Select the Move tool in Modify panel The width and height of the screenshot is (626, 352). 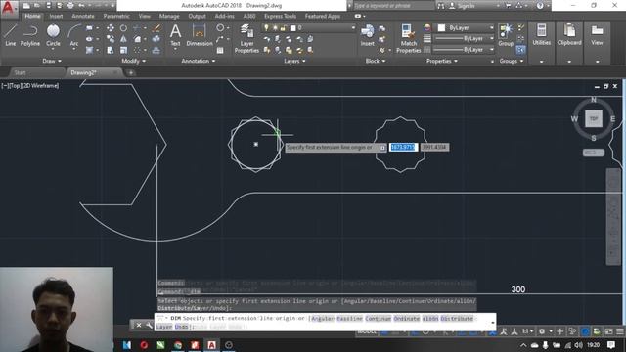pyautogui.click(x=111, y=28)
